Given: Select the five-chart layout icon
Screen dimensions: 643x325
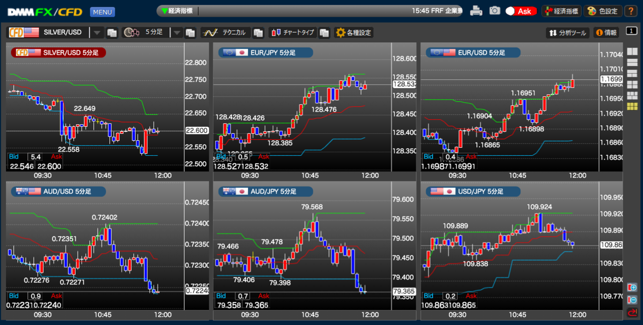Looking at the screenshot, I should click(632, 95).
